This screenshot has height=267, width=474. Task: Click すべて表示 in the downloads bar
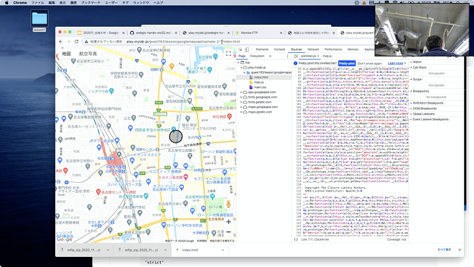coord(444,250)
